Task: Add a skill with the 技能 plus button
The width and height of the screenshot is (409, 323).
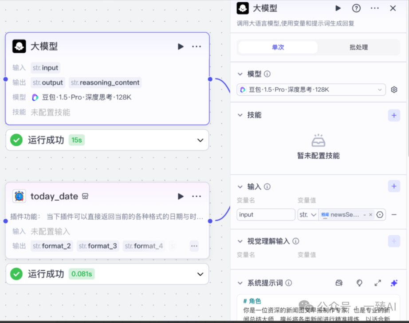Action: (394, 115)
